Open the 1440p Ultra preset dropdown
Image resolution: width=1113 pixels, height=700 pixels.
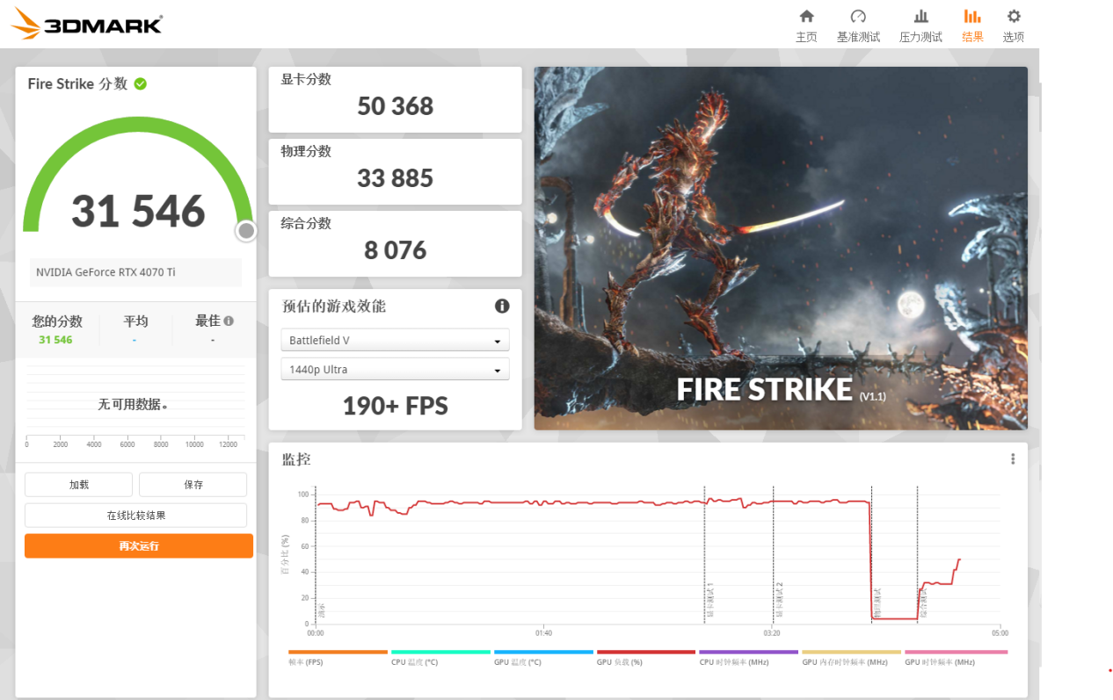395,369
